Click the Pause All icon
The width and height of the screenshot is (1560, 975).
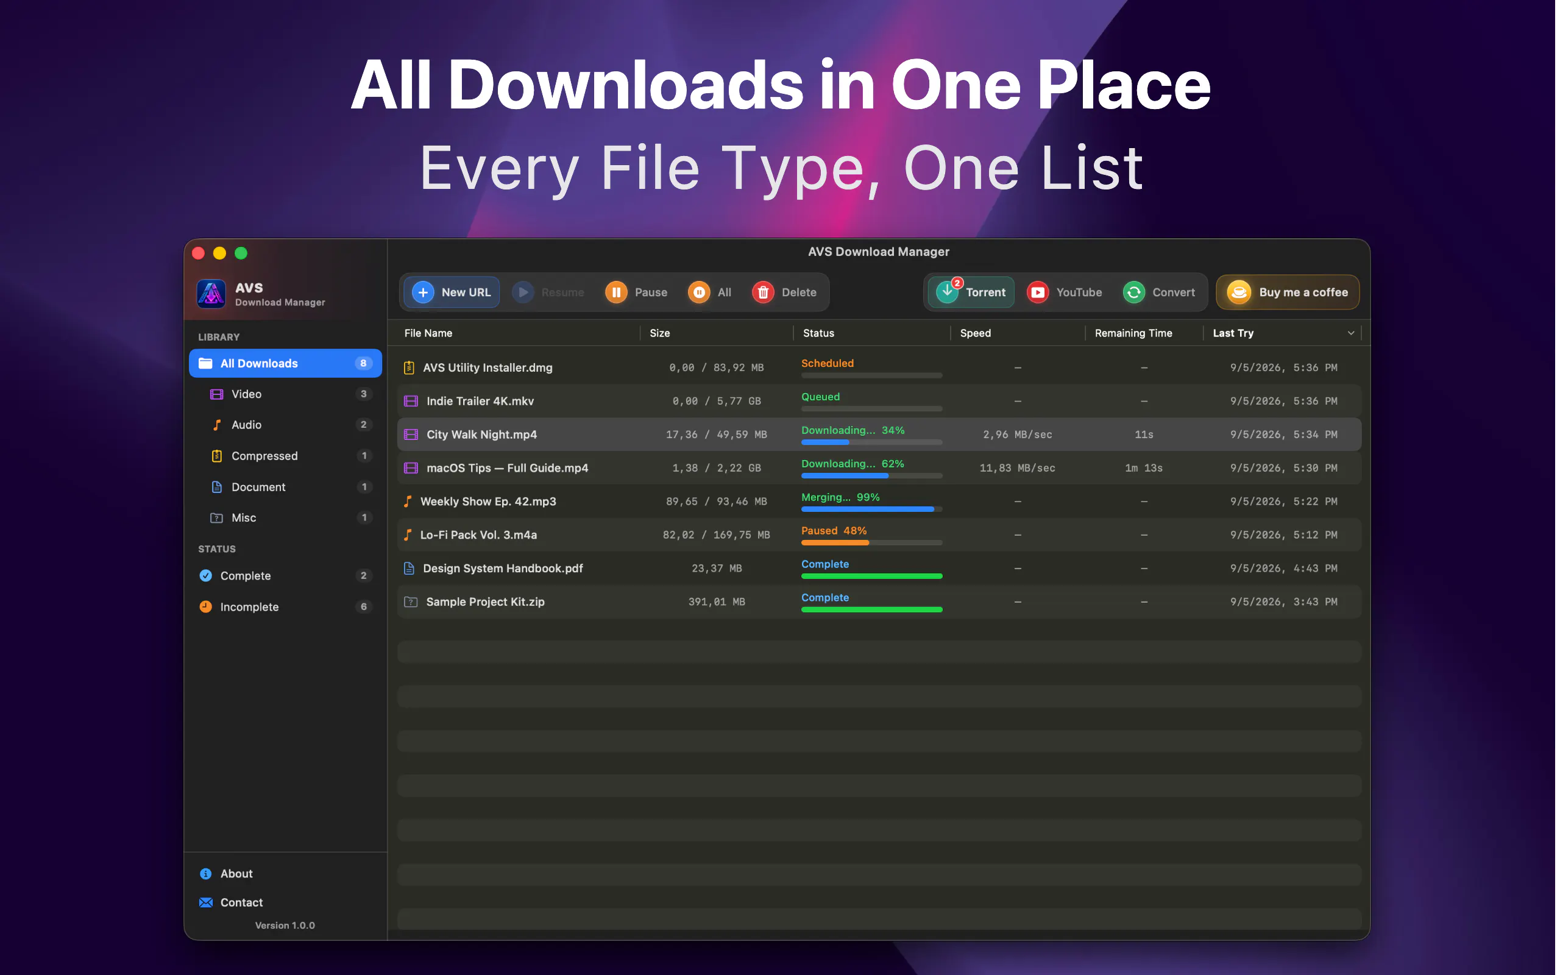point(700,292)
